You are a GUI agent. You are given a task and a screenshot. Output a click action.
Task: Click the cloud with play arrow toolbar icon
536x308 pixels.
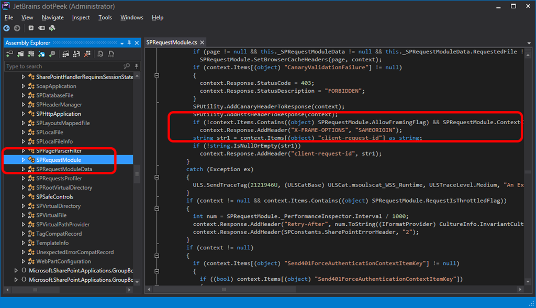point(52,28)
